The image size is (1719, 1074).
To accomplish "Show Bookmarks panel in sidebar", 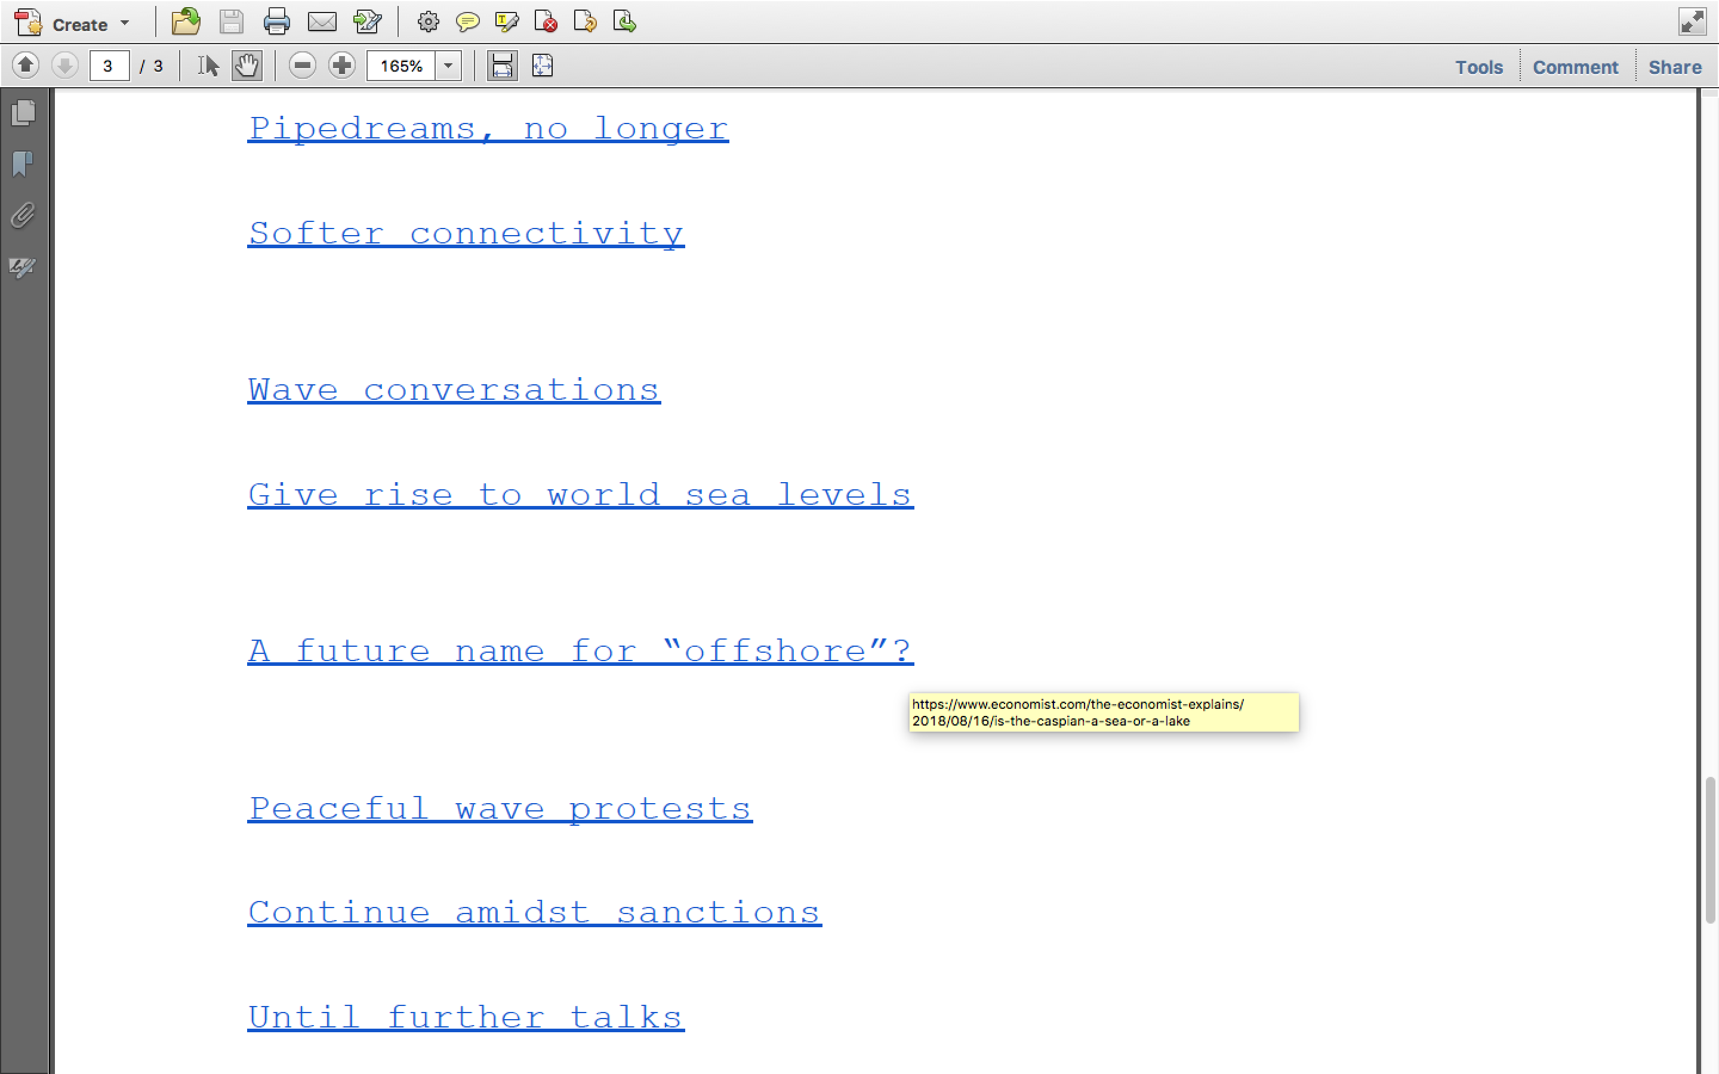I will coord(23,164).
